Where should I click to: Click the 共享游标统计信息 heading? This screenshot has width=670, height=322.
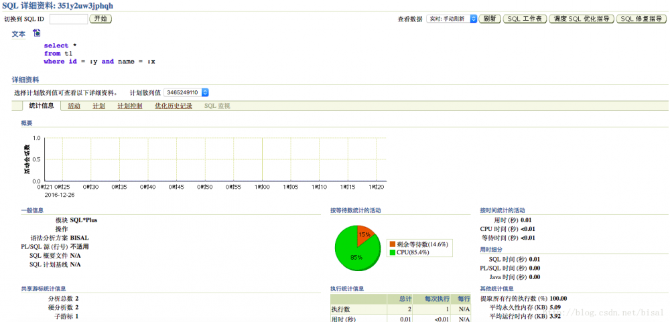click(x=44, y=289)
